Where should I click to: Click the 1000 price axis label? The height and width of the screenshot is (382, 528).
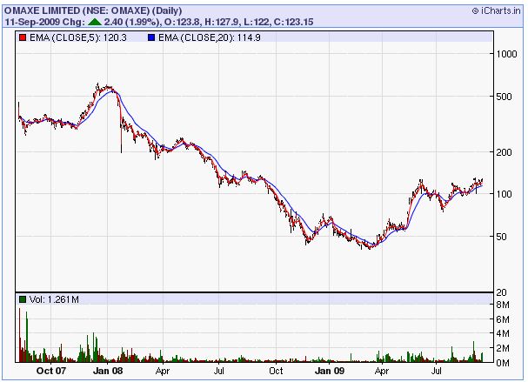click(507, 54)
